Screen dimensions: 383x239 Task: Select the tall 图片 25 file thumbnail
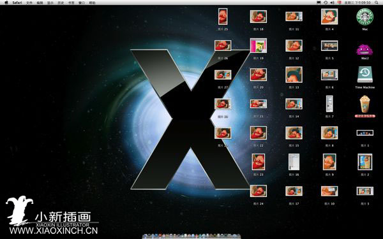[x=223, y=17]
